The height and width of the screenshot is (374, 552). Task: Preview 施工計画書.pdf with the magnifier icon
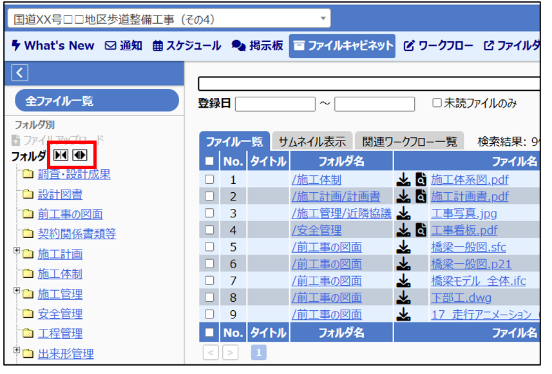[421, 197]
